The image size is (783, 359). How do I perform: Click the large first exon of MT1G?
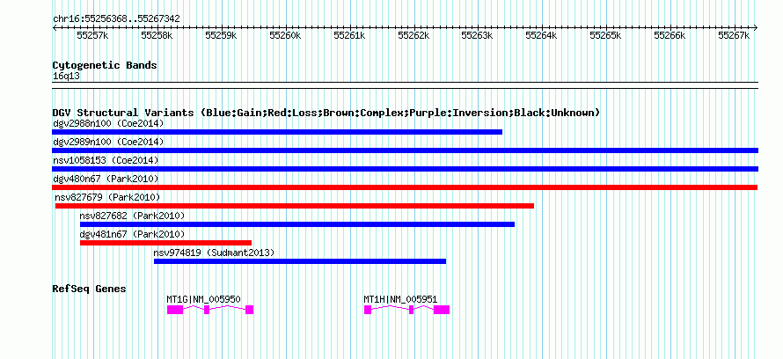tap(175, 310)
